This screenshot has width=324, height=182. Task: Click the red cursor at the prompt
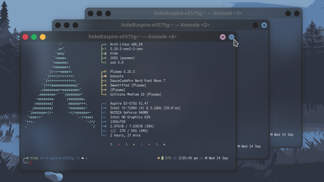31,163
